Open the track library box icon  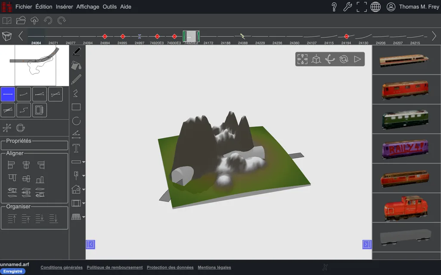coord(7,36)
